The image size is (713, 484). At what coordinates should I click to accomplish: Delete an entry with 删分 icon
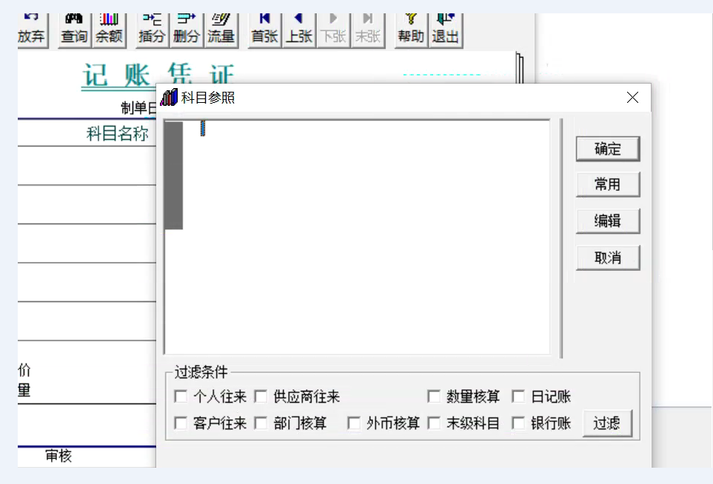point(186,30)
